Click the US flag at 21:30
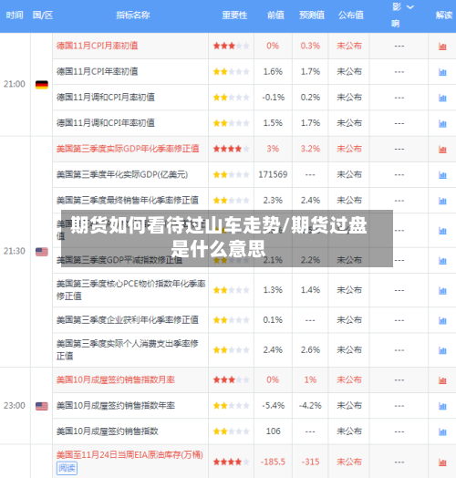The height and width of the screenshot is (478, 456). (x=42, y=252)
